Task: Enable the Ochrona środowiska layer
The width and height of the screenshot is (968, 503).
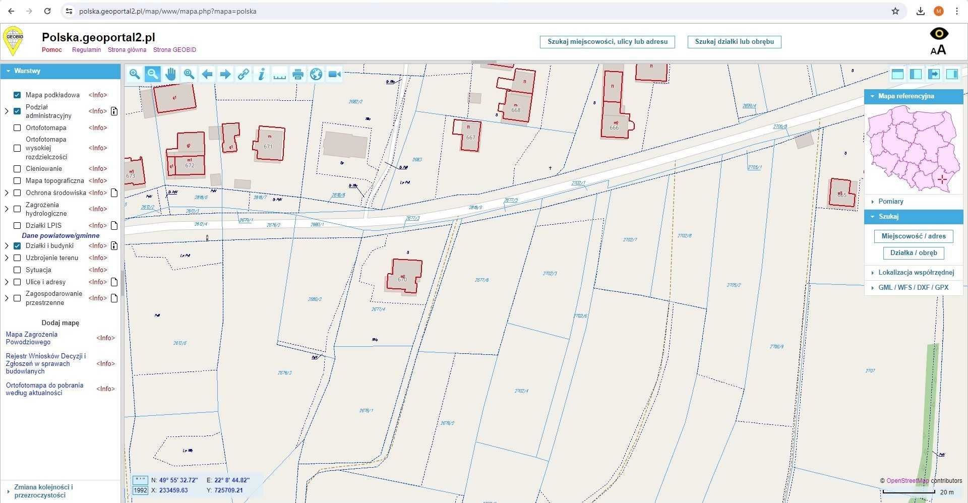Action: click(x=17, y=193)
